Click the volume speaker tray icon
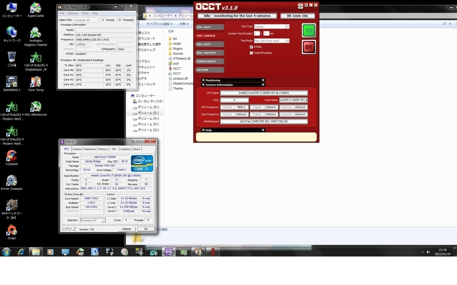Viewport: 457px width, 285px height. (x=428, y=252)
